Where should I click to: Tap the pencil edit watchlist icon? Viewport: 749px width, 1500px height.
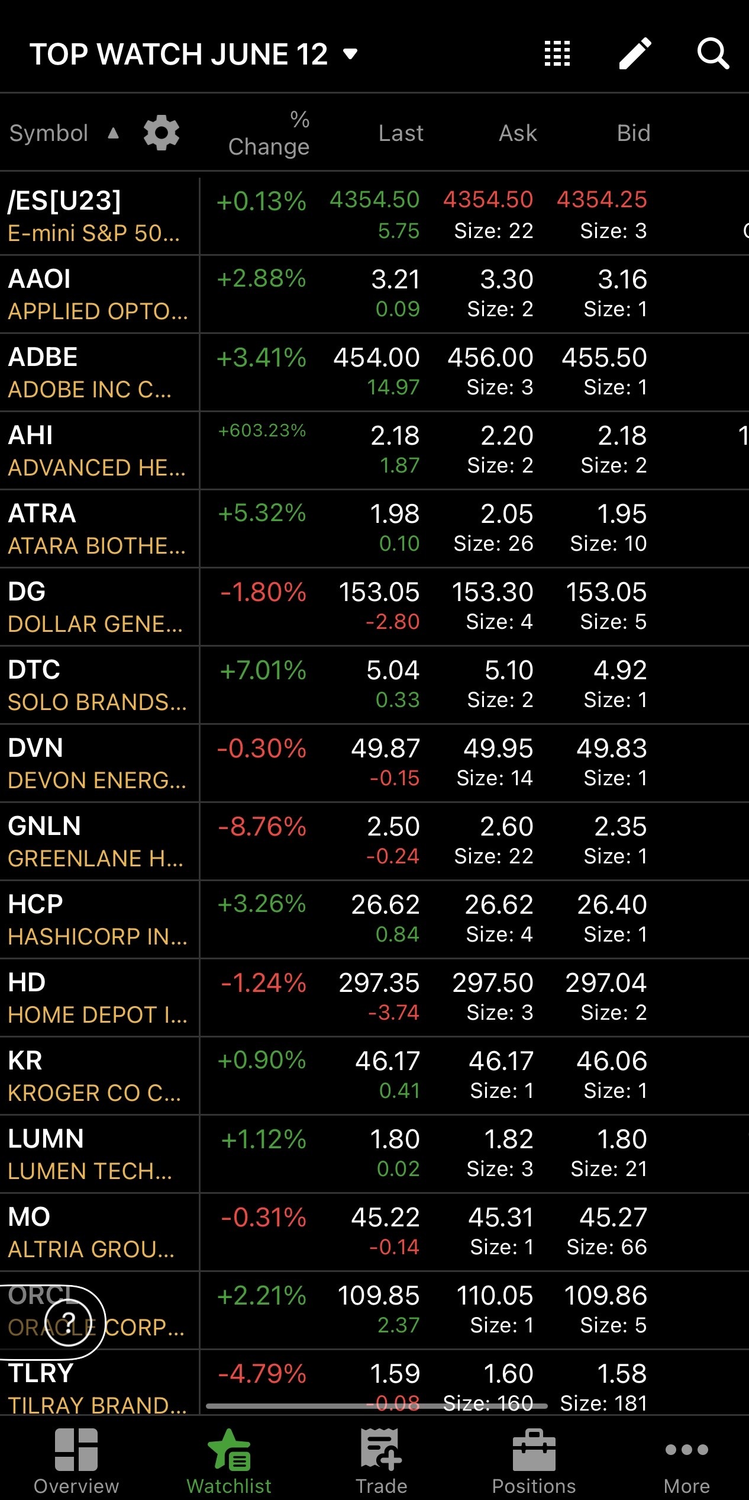pos(635,54)
